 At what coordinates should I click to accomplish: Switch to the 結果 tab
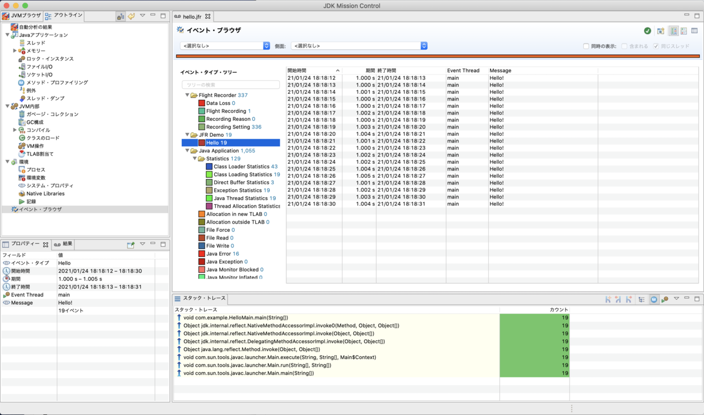[x=64, y=244]
